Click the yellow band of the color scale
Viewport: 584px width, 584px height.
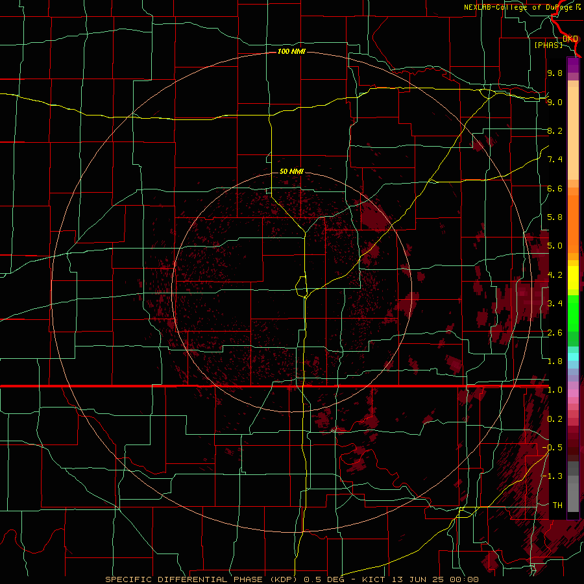[573, 278]
